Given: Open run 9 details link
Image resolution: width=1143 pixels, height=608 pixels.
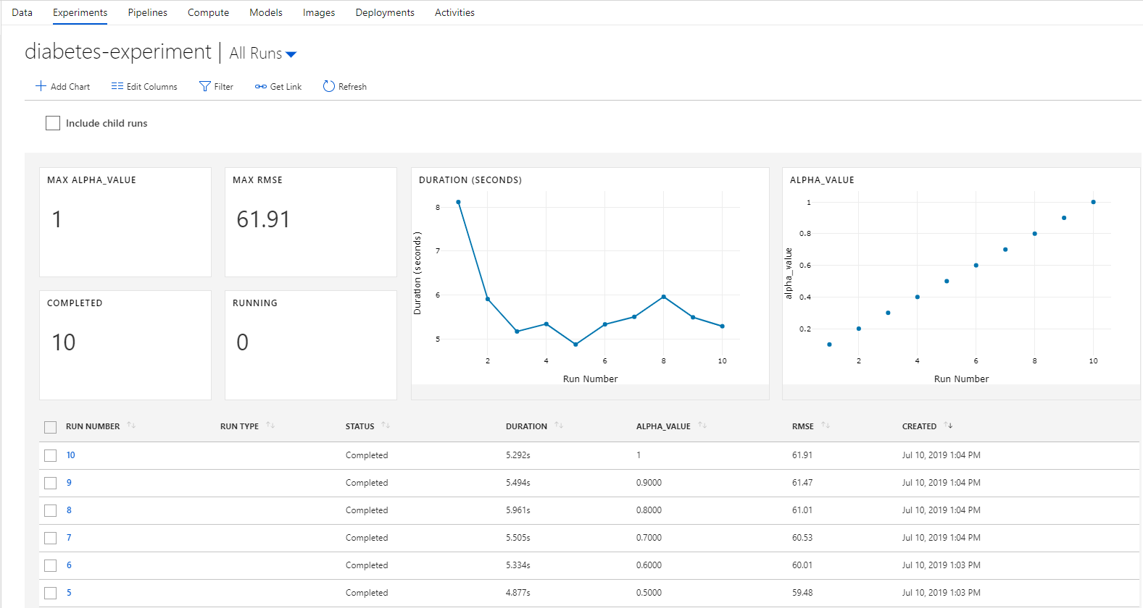Looking at the screenshot, I should [x=69, y=483].
